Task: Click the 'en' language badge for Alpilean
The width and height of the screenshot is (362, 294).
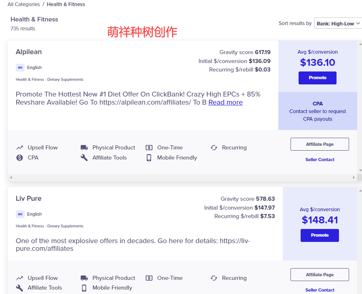Action: click(20, 67)
